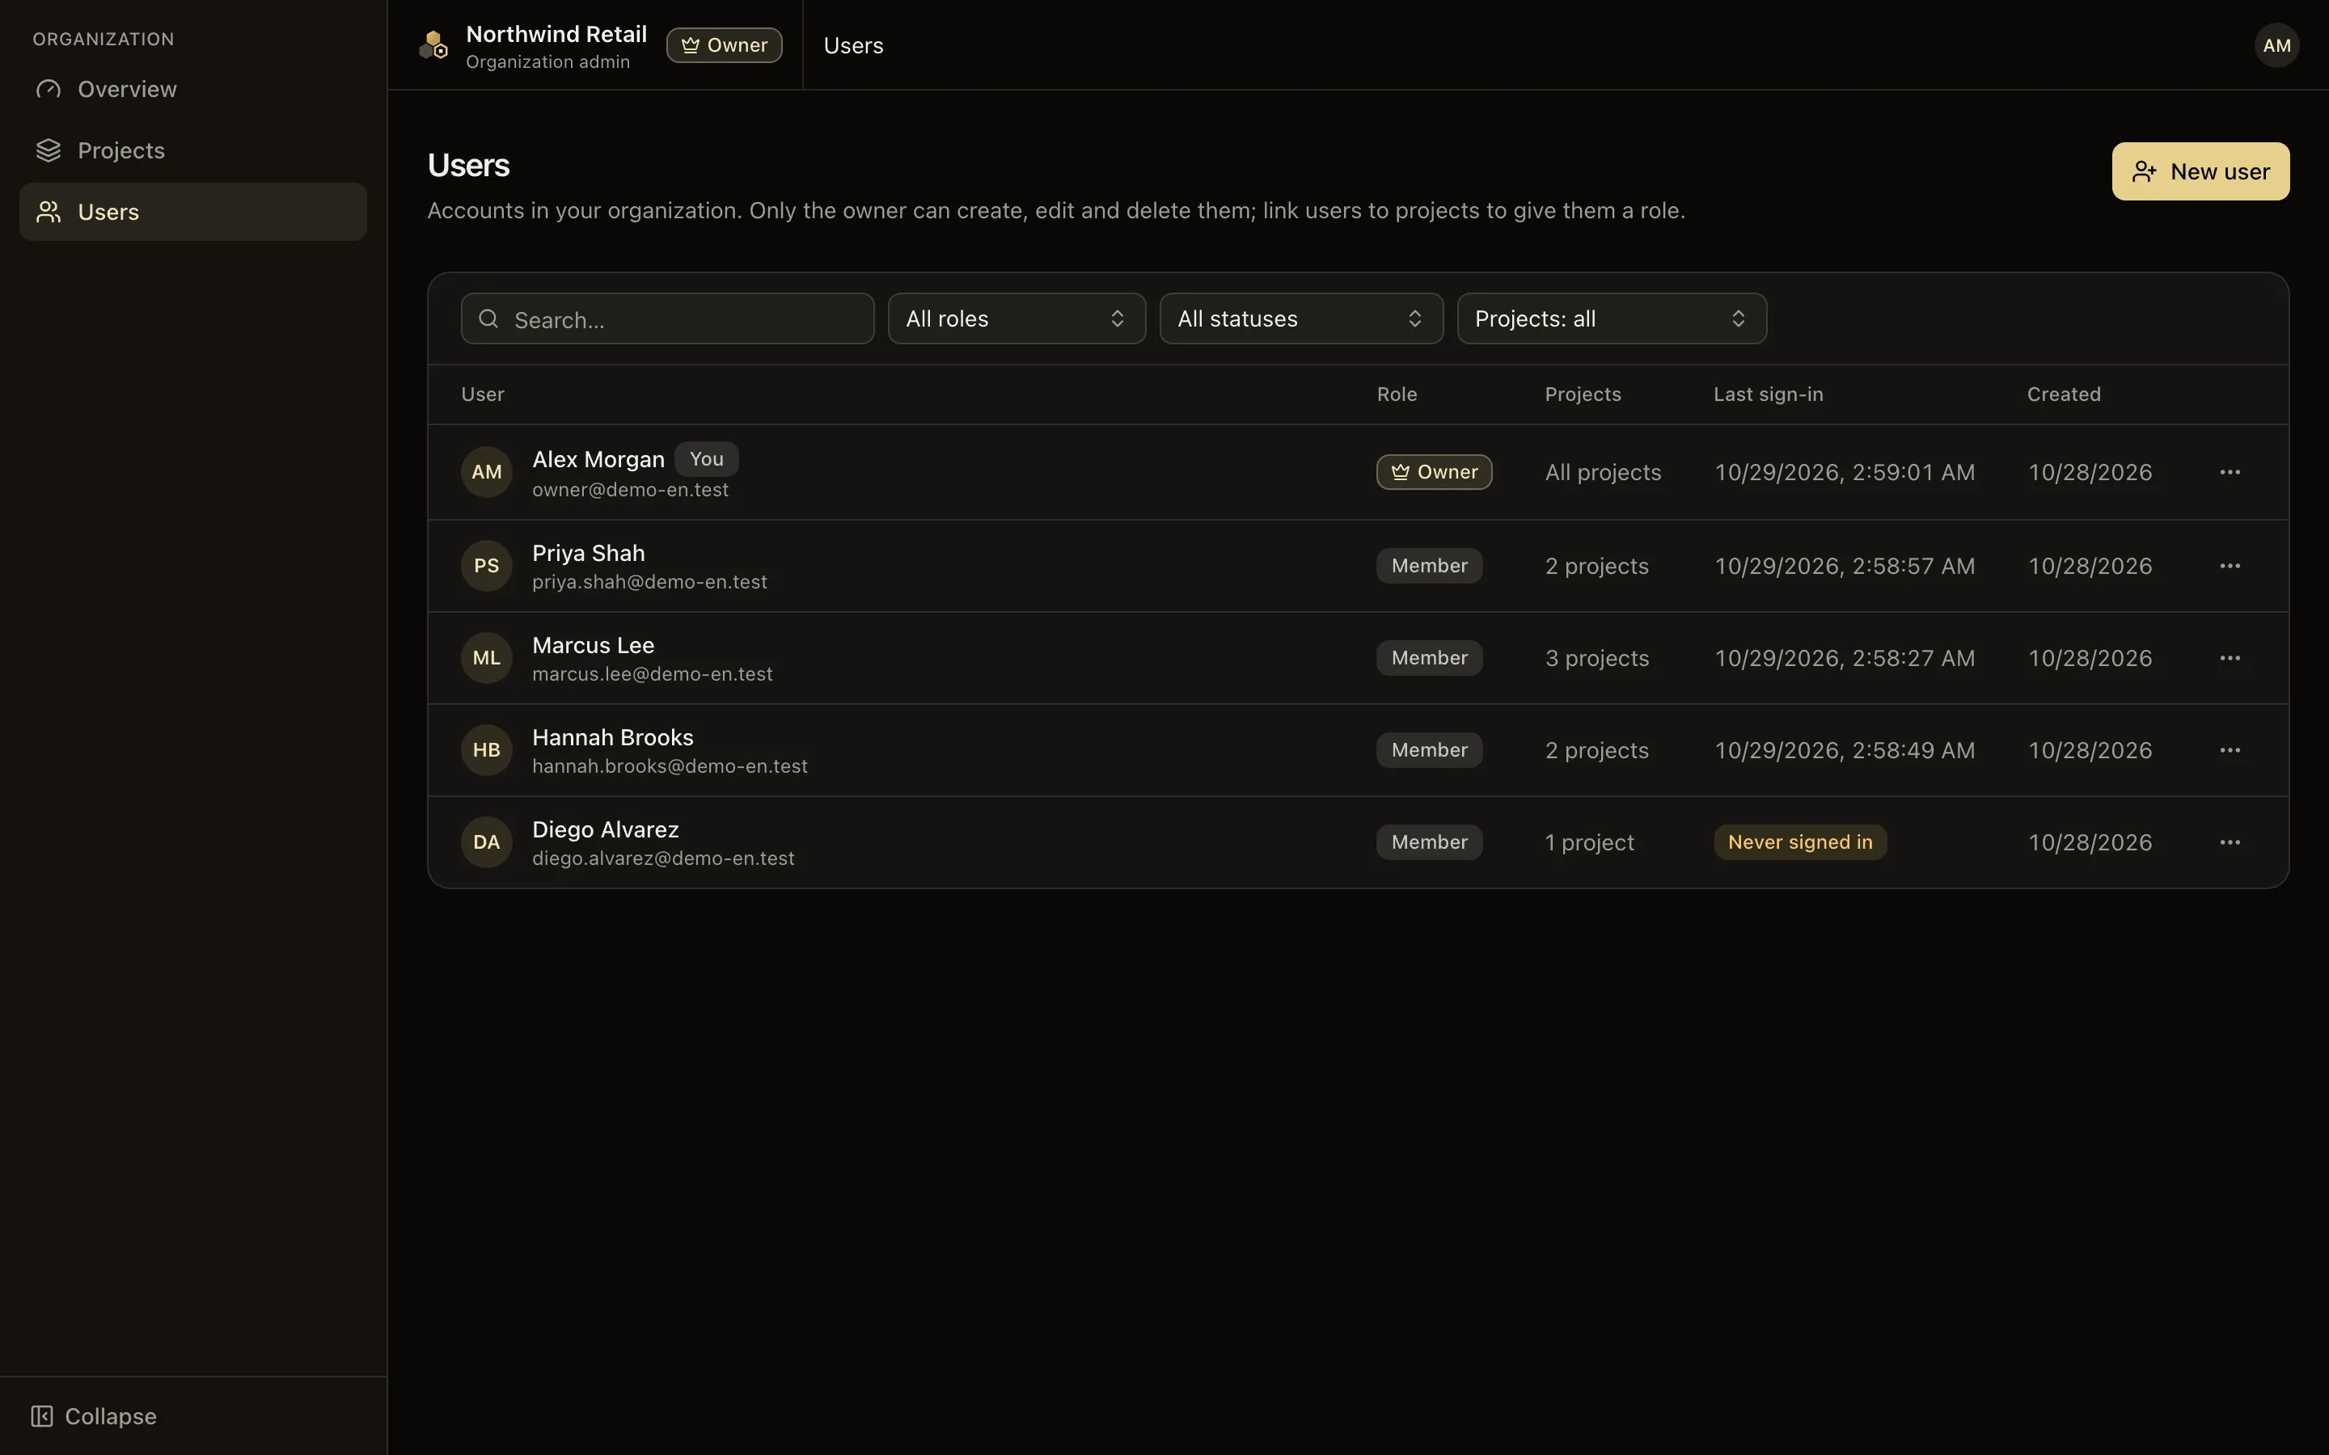This screenshot has width=2329, height=1455.
Task: Click the ML avatar for Marcus Lee
Action: point(487,658)
